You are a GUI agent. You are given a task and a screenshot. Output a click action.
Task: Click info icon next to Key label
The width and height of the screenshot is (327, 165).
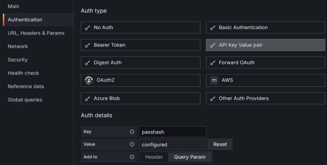[x=132, y=132]
